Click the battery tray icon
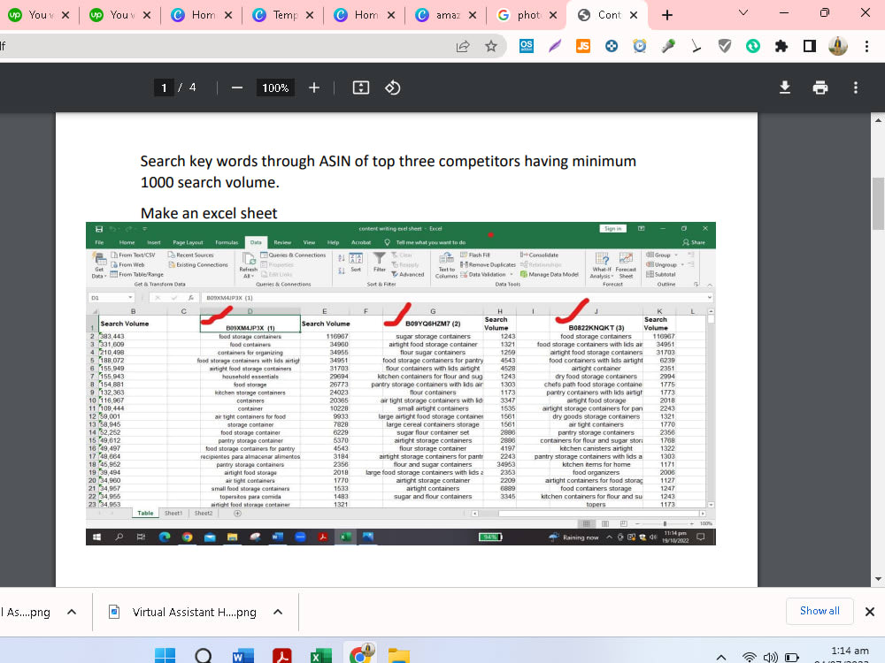 (792, 658)
